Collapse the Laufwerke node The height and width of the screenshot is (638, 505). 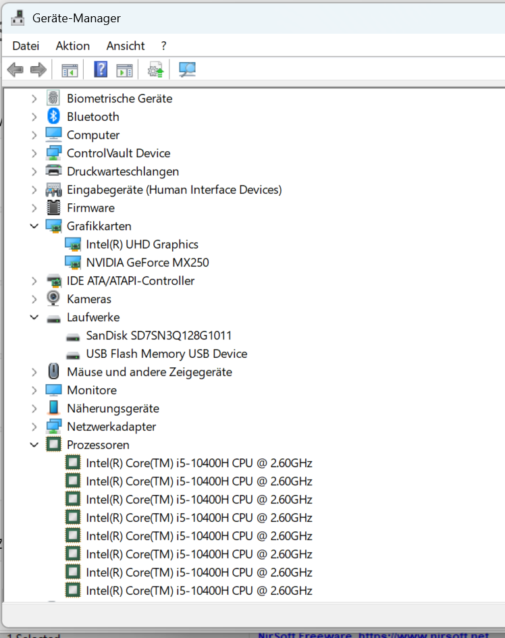pyautogui.click(x=34, y=317)
